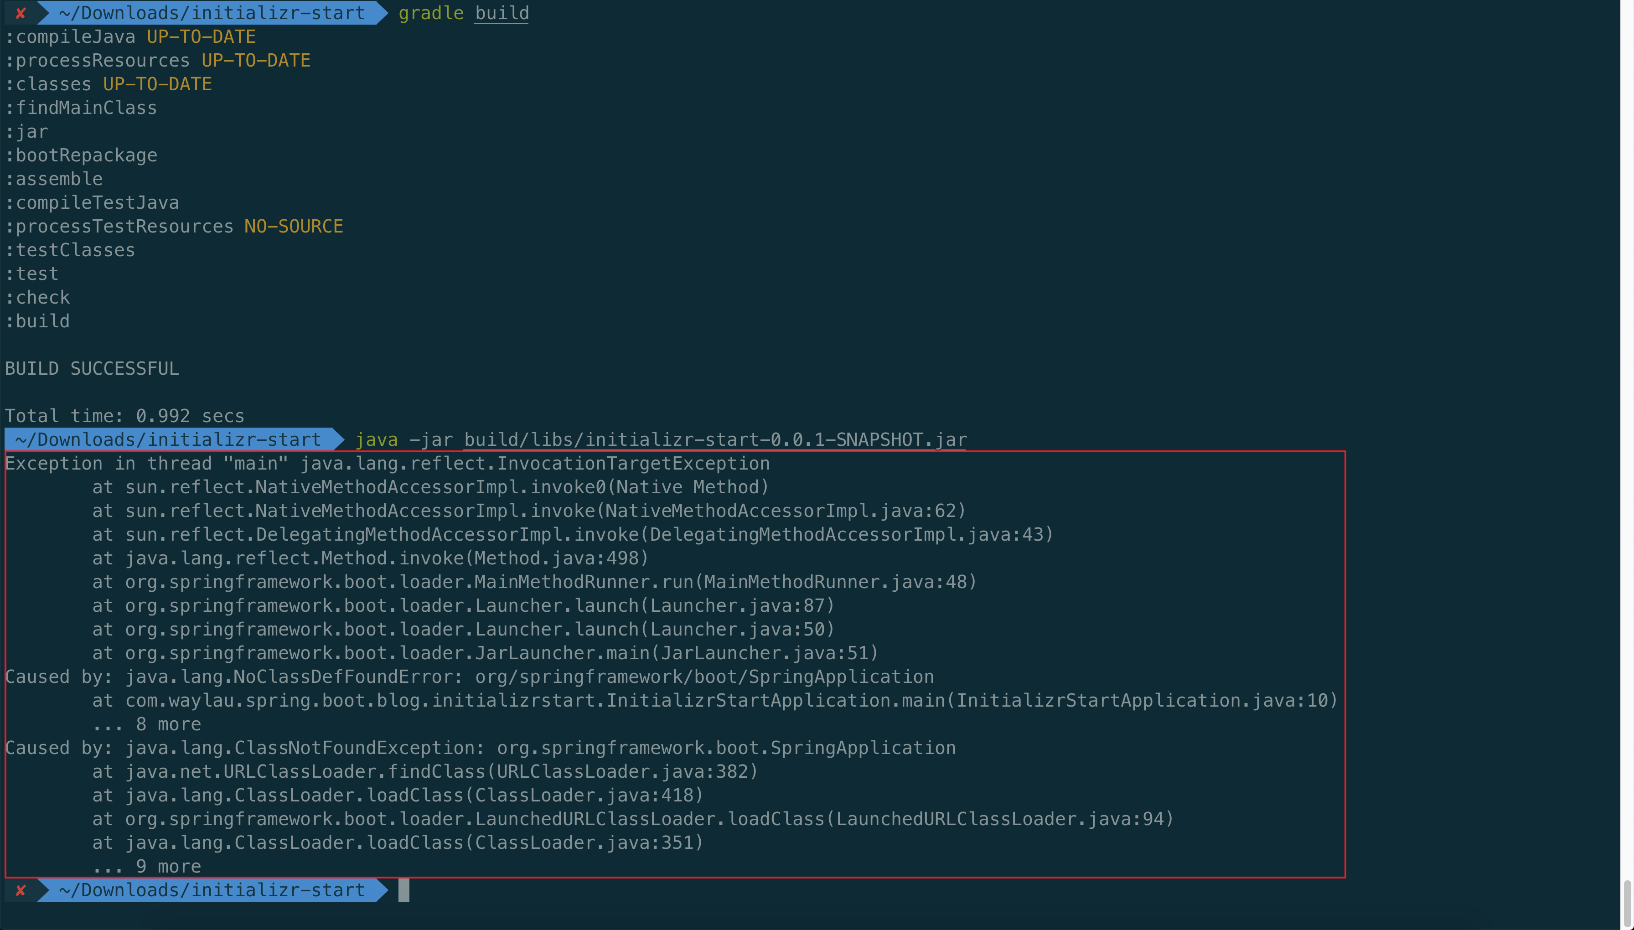Click the Launcher.java:87 stack line
This screenshot has height=930, width=1634.
point(464,605)
